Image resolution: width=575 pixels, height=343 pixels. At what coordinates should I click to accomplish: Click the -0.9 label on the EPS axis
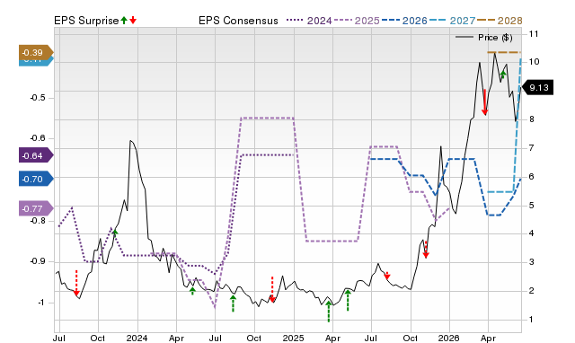(x=38, y=261)
